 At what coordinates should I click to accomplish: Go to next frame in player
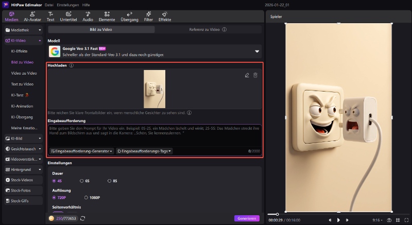[347, 220]
